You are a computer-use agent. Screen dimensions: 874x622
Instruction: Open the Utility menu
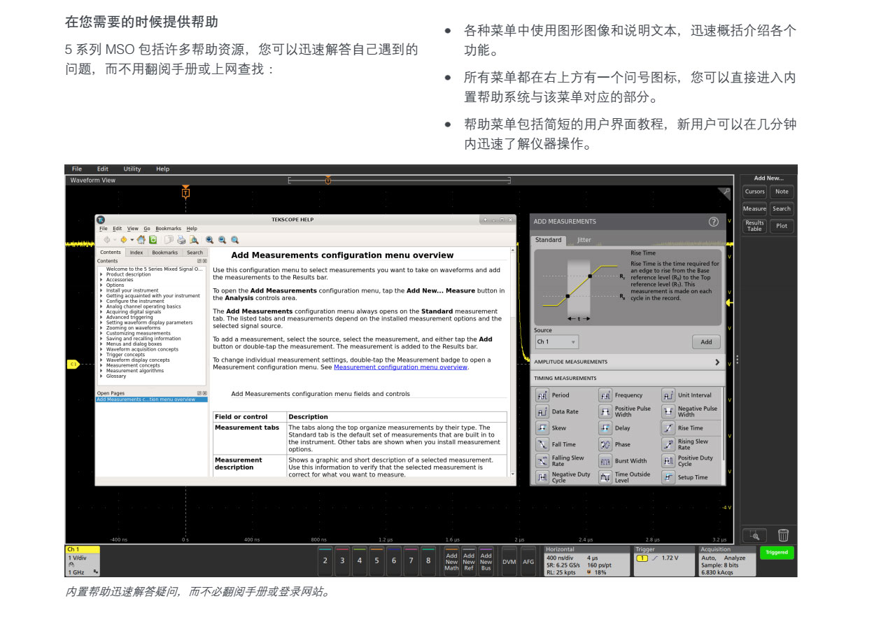click(x=132, y=169)
